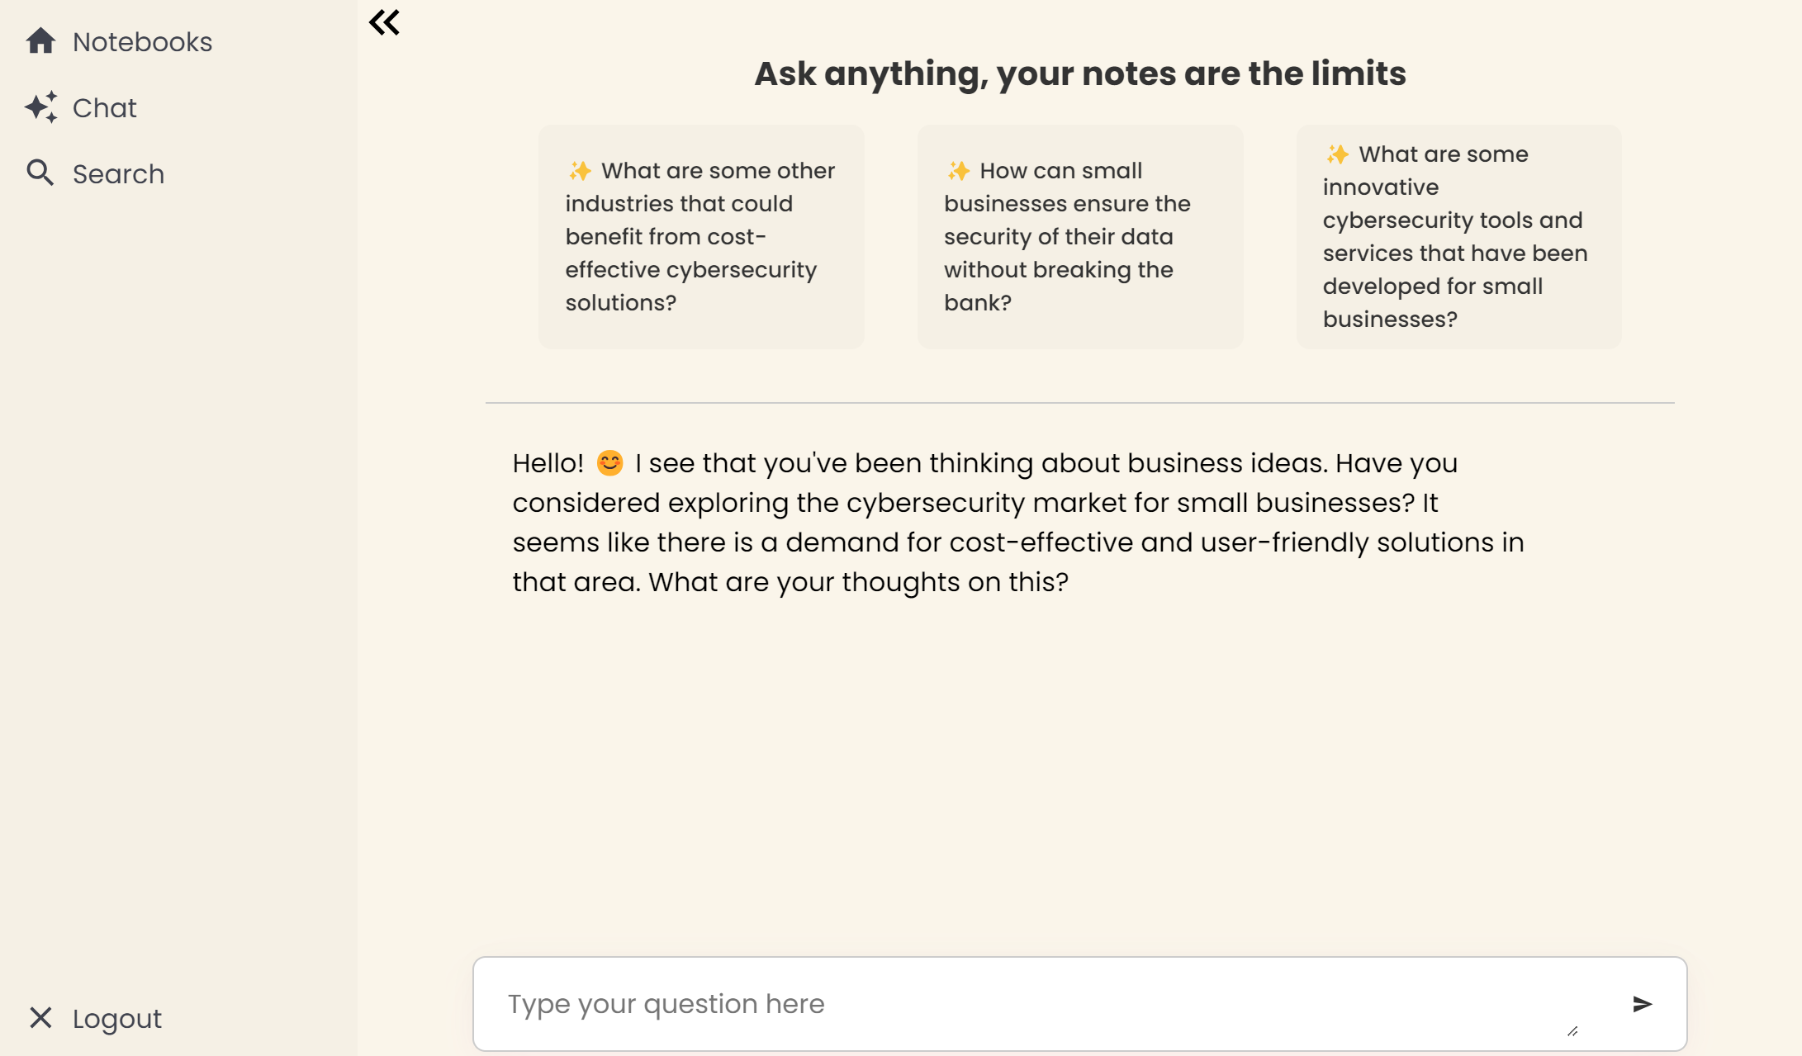The height and width of the screenshot is (1056, 1802).
Task: Send the question with arrow icon
Action: point(1642,1004)
